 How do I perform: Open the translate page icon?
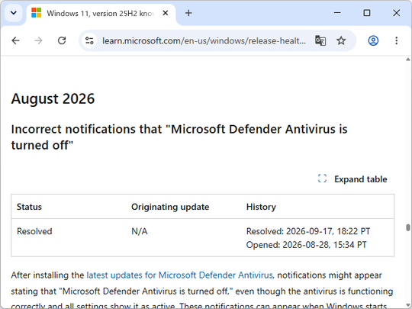(x=320, y=40)
